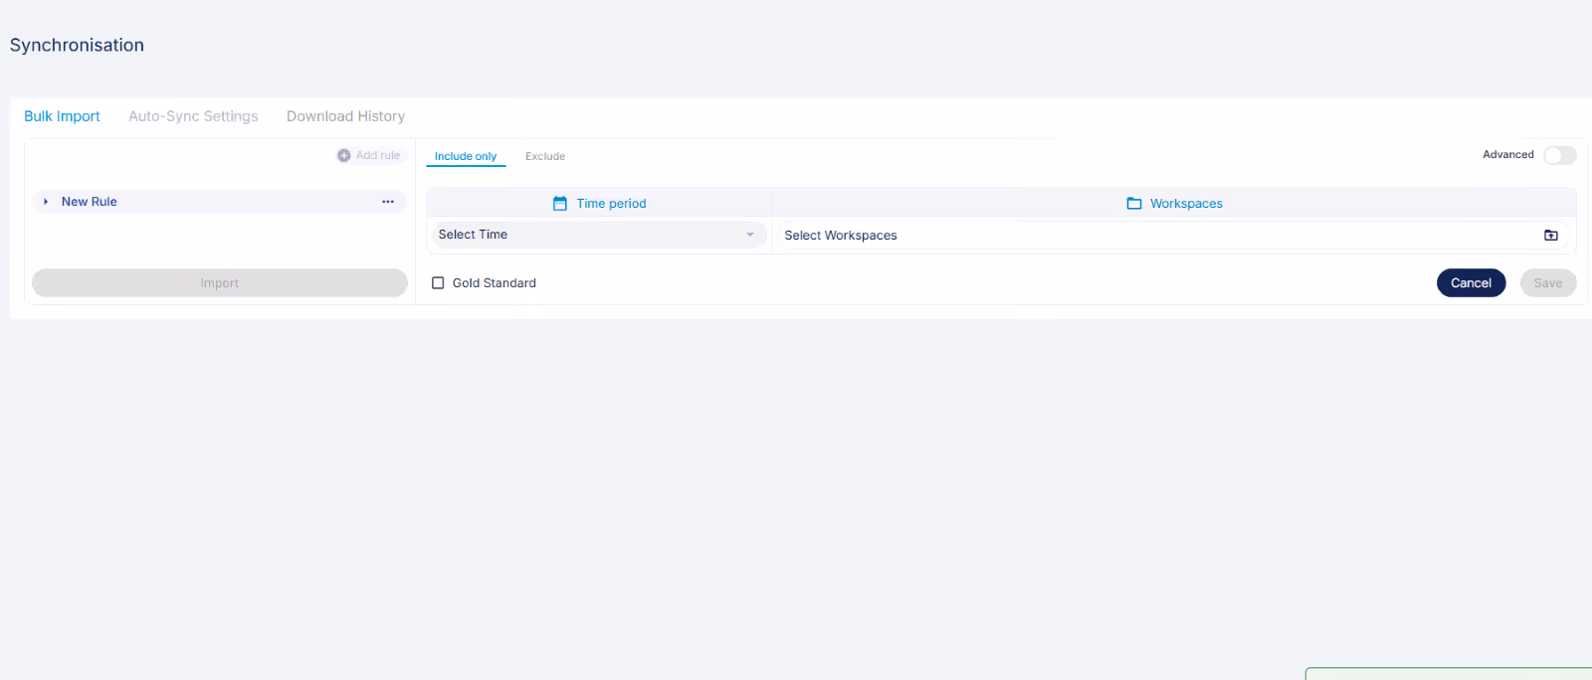The height and width of the screenshot is (680, 1592).
Task: Click the Add rule plus icon
Action: tap(344, 155)
